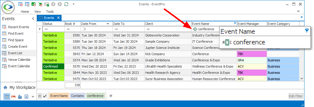
Task: Click the grey up arrow toolbar icon
Action: click(x=53, y=4)
